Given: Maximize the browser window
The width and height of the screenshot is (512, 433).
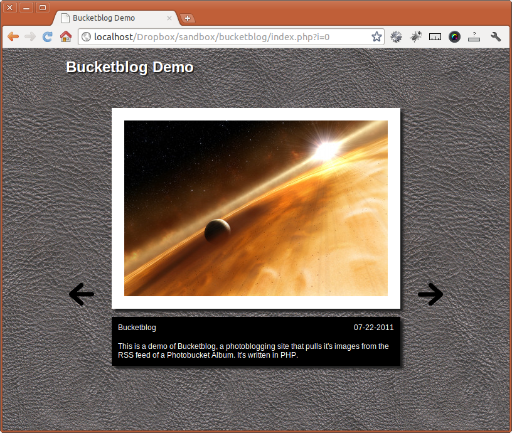Looking at the screenshot, I should click(x=43, y=8).
